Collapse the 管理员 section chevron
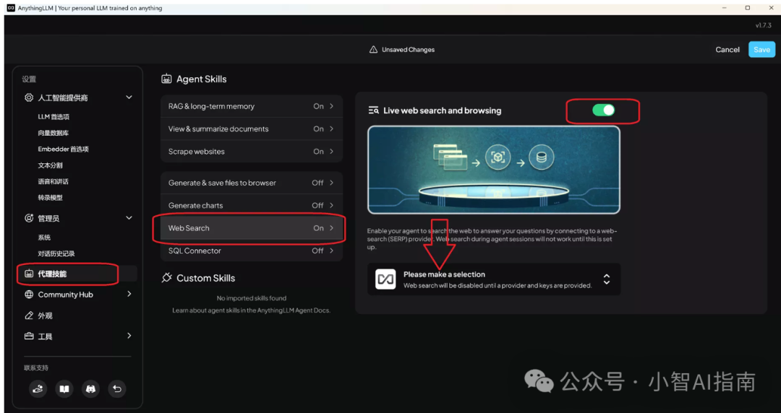The height and width of the screenshot is (413, 781). (x=129, y=217)
